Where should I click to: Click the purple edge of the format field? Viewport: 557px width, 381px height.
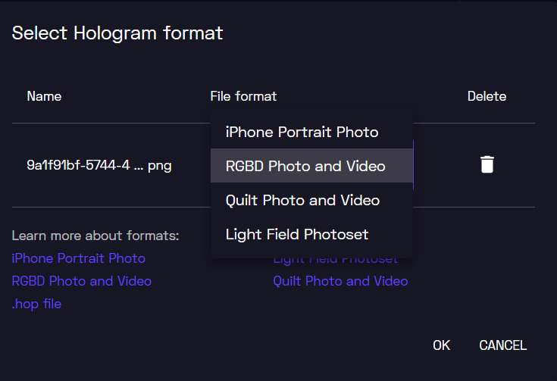[414, 165]
